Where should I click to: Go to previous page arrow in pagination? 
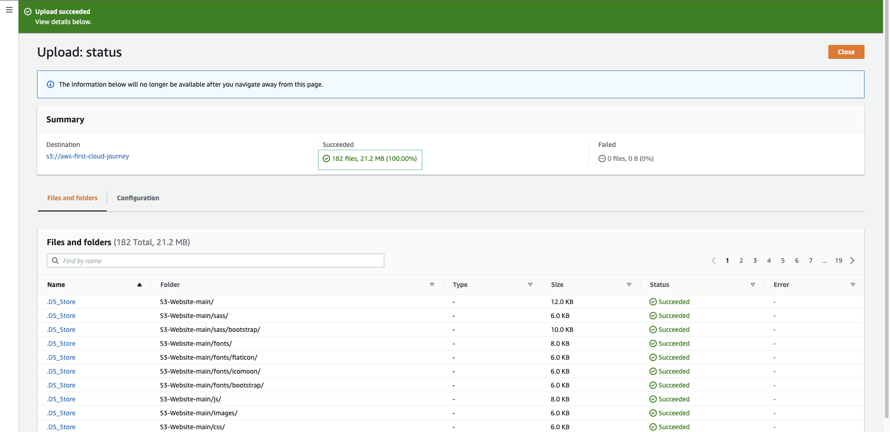(713, 260)
